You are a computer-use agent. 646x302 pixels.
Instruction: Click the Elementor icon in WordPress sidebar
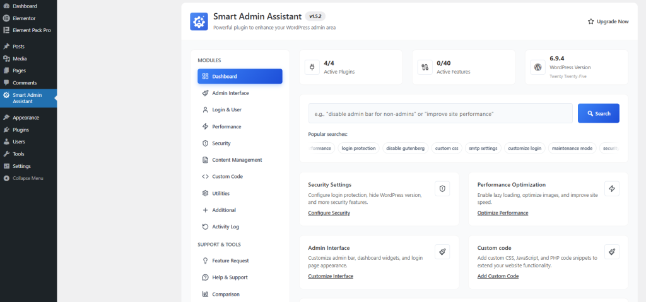(6, 18)
